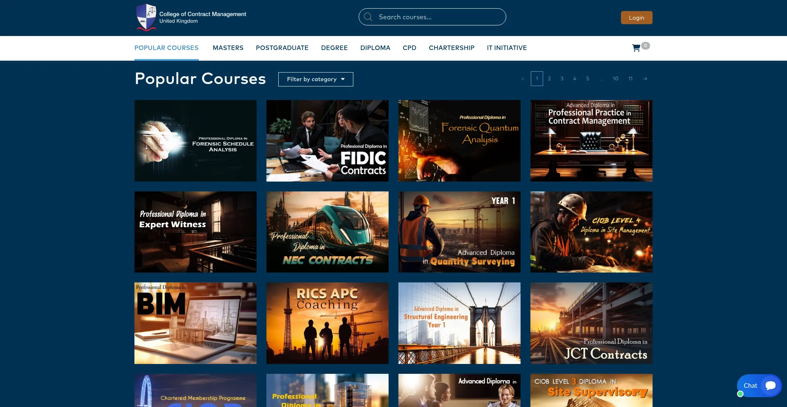
Task: Open the Masters menu tab
Action: (x=228, y=48)
